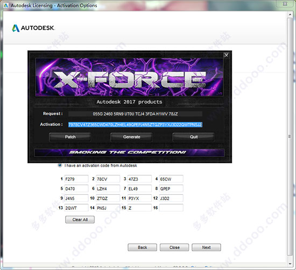Screen dimensions: 296x270
Task: Click the Generate button in X-Force
Action: click(x=131, y=137)
